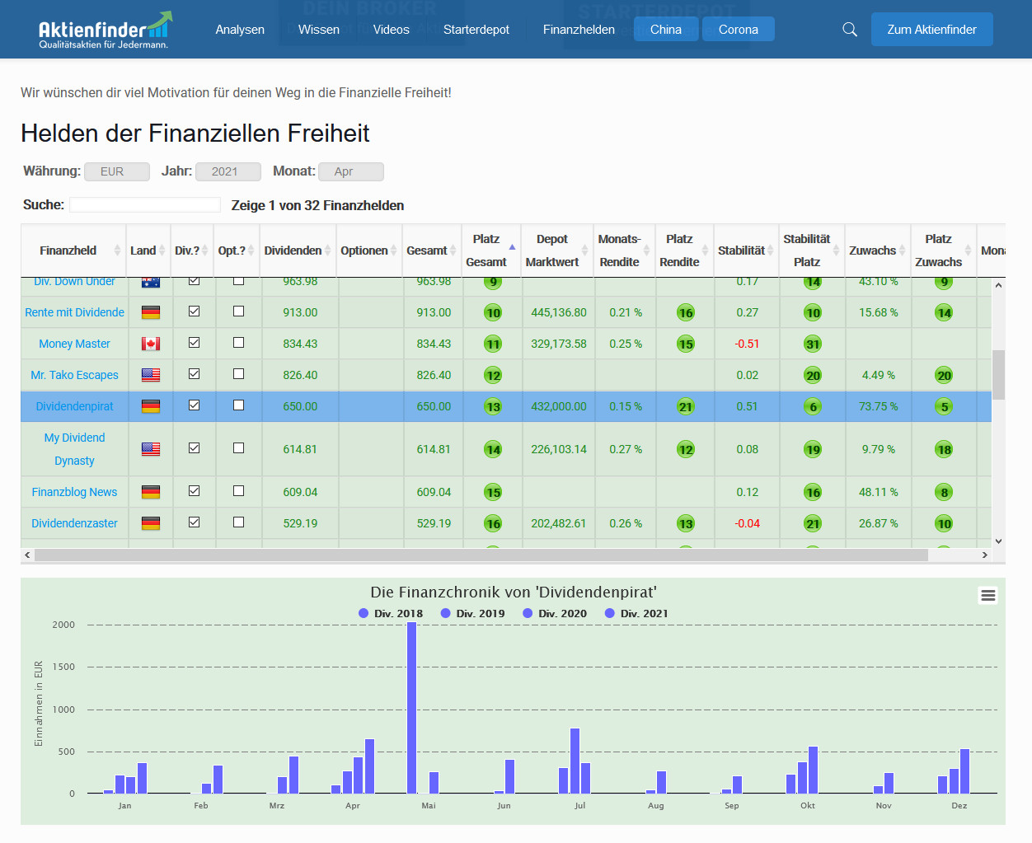
Task: Toggle Opt. checkbox for Dividendenpirat
Action: pyautogui.click(x=238, y=405)
